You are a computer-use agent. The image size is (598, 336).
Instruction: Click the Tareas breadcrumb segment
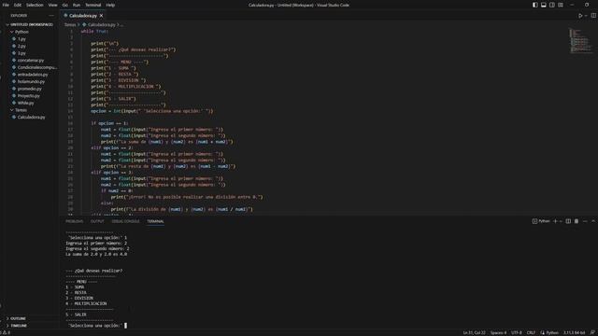click(x=70, y=25)
